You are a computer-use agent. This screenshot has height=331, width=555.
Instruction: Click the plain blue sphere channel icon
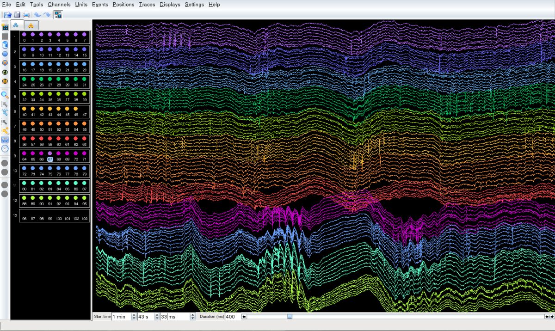(5, 54)
